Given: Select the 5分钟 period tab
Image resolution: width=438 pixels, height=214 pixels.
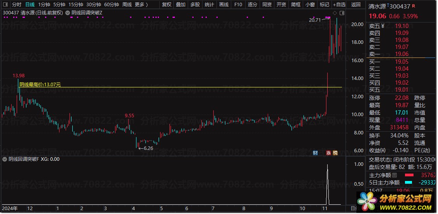Looking at the screenshot, I should [x=59, y=4].
